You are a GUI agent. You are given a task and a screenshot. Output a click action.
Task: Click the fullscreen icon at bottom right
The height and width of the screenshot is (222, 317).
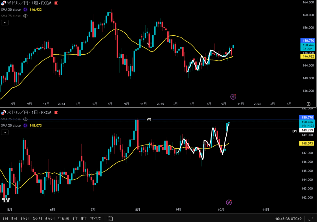click(x=310, y=218)
